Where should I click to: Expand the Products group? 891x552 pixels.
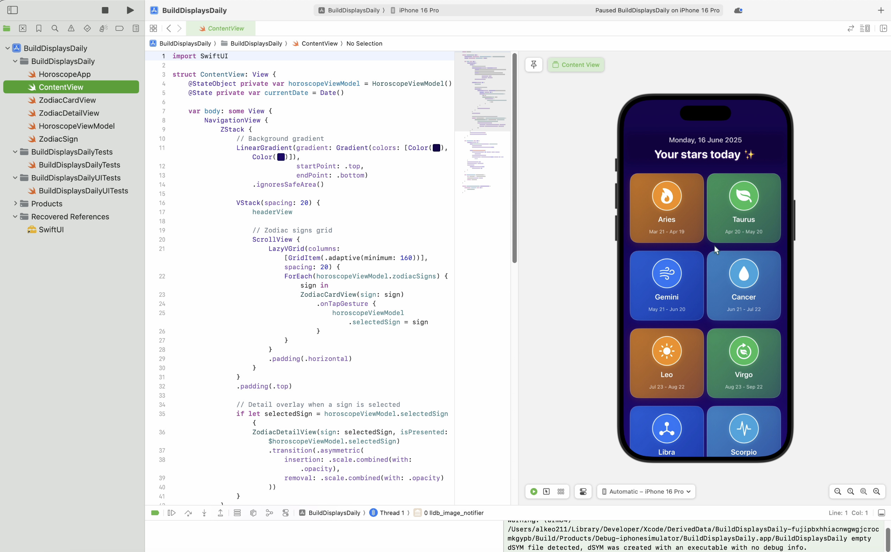point(15,204)
